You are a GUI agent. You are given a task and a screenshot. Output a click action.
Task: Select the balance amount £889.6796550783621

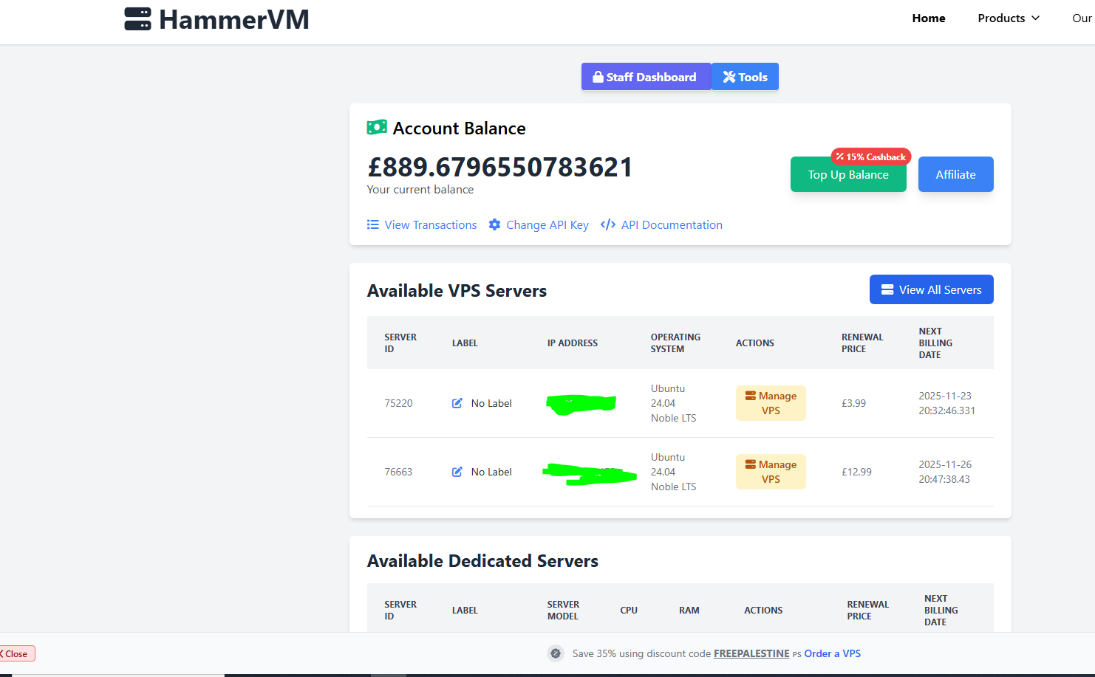tap(500, 167)
